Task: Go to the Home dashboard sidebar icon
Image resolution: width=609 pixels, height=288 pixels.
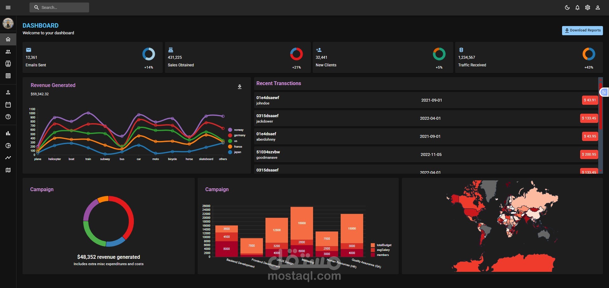Action: 8,39
